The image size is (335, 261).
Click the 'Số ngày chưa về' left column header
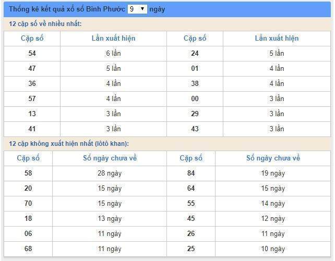pos(110,158)
